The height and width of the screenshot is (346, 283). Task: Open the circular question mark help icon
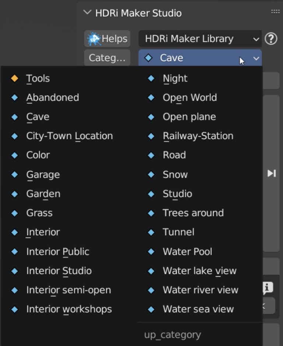[272, 38]
